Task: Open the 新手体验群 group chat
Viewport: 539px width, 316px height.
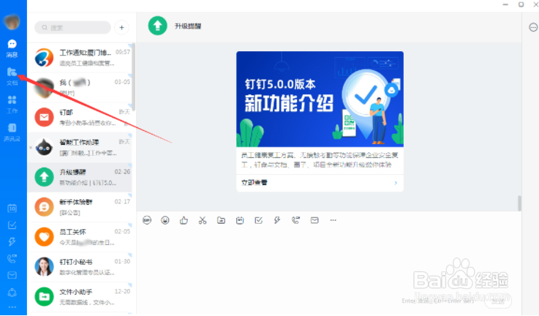Action: (80, 207)
